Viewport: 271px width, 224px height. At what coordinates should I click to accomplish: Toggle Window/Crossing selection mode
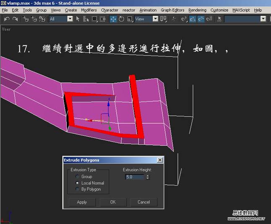pos(103,19)
